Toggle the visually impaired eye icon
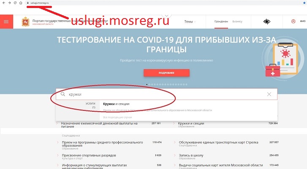This screenshot has width=307, height=169. (266, 21)
